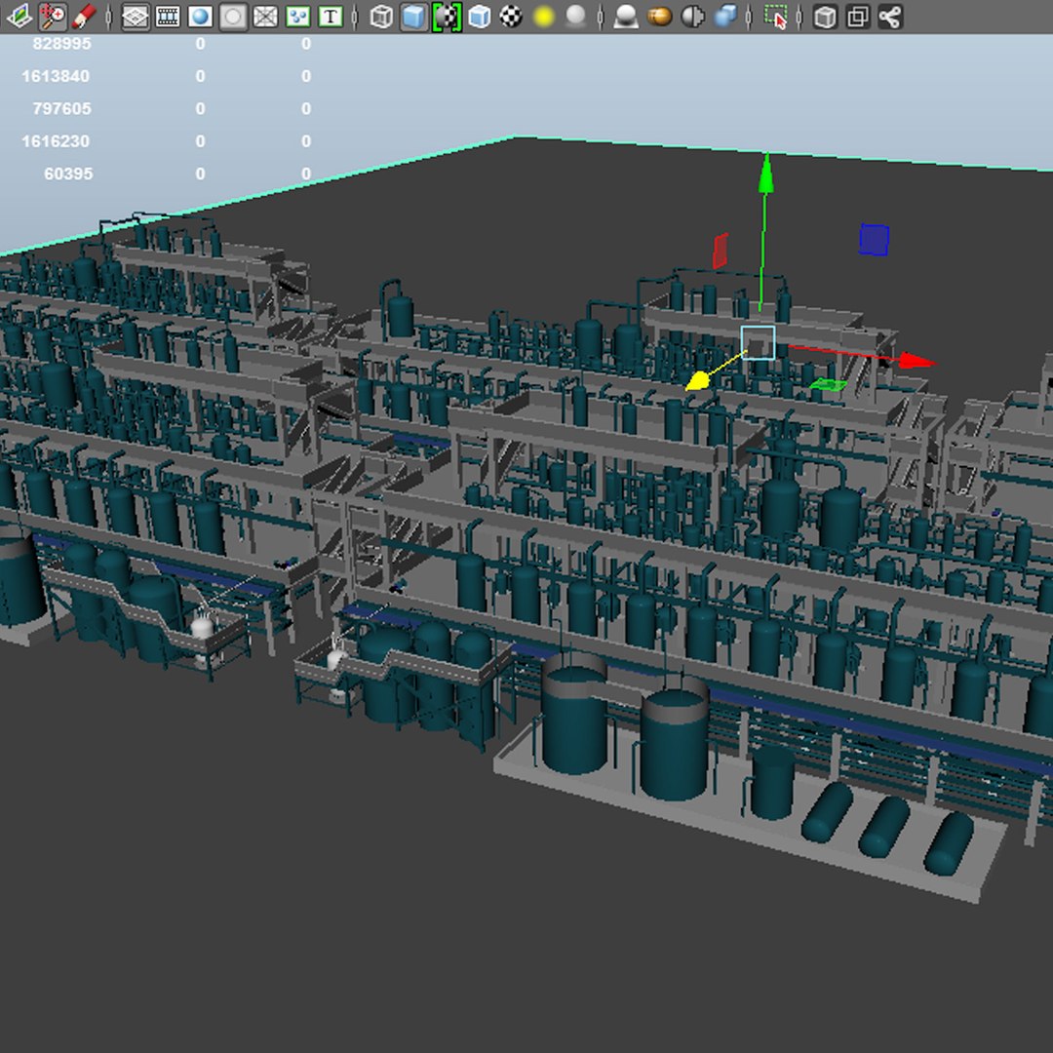Toggle screen space ambient occlusion
The image size is (1053, 1053).
tap(626, 17)
